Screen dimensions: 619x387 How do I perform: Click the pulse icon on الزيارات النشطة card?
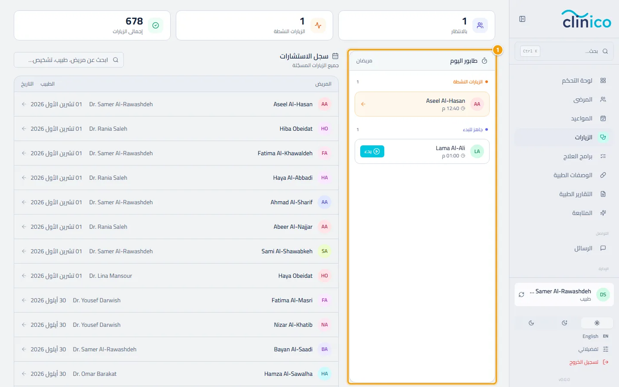pyautogui.click(x=318, y=25)
